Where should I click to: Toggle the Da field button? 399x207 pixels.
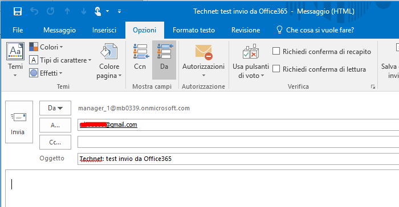click(164, 60)
